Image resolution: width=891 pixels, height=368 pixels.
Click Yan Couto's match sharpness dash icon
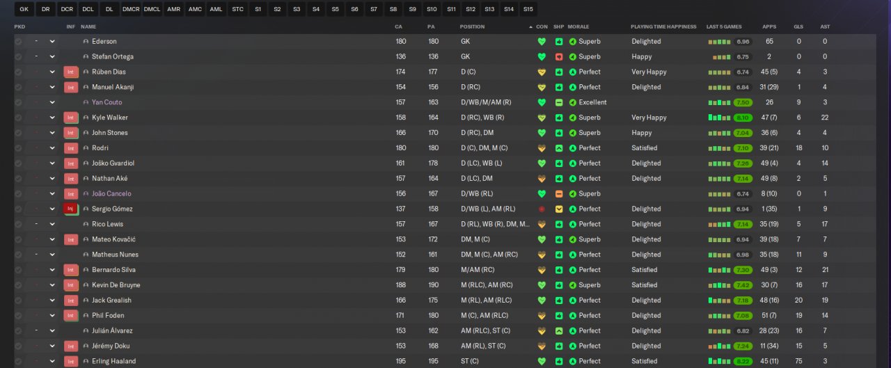(559, 102)
